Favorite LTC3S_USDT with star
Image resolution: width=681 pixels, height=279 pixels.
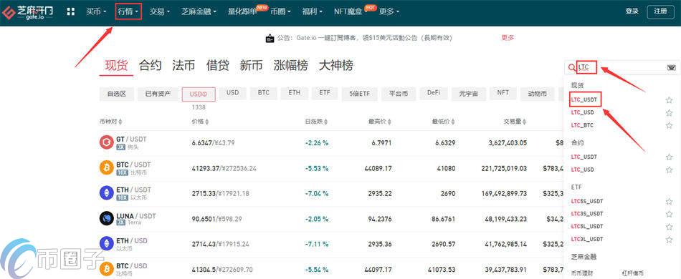coord(669,214)
